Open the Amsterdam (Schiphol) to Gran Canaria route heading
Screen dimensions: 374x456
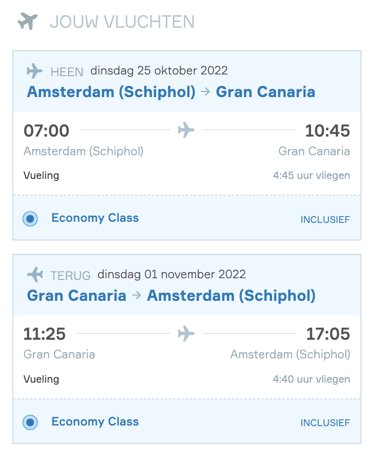click(x=171, y=92)
